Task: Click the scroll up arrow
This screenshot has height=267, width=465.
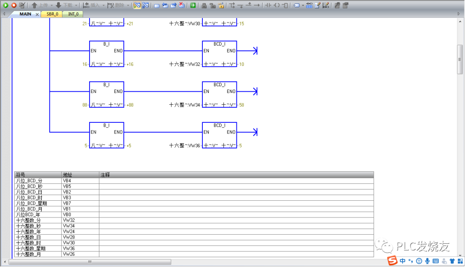Action: point(460,22)
